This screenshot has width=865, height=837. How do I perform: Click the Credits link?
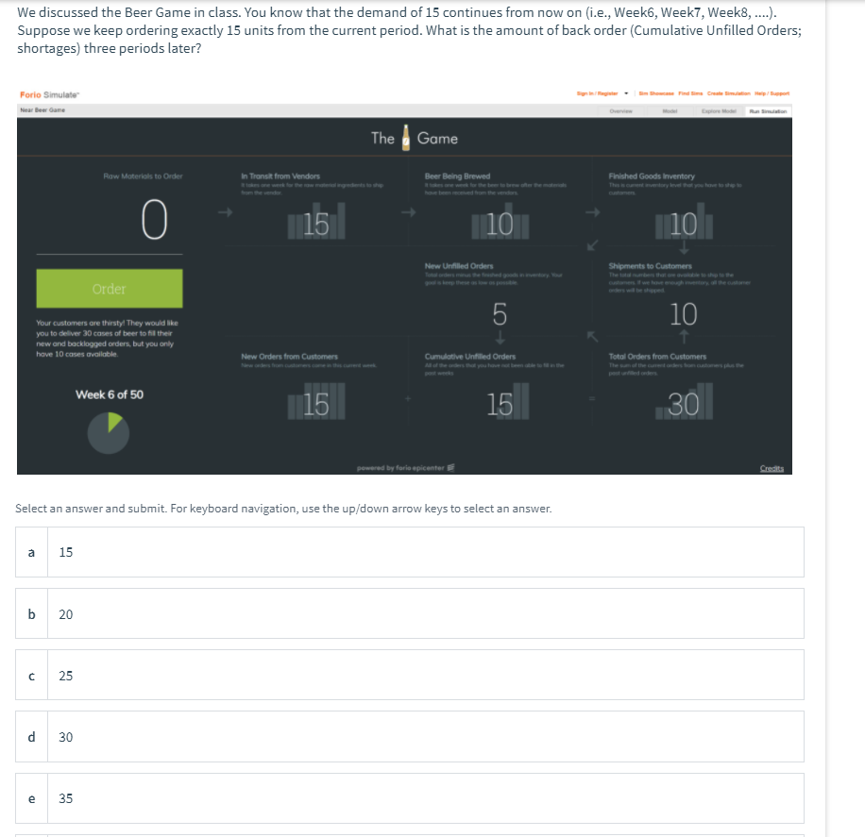coord(772,468)
